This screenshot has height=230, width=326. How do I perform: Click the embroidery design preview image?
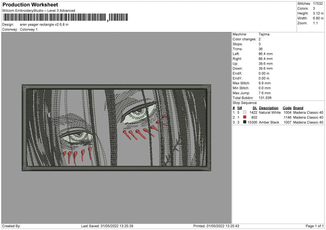point(116,127)
